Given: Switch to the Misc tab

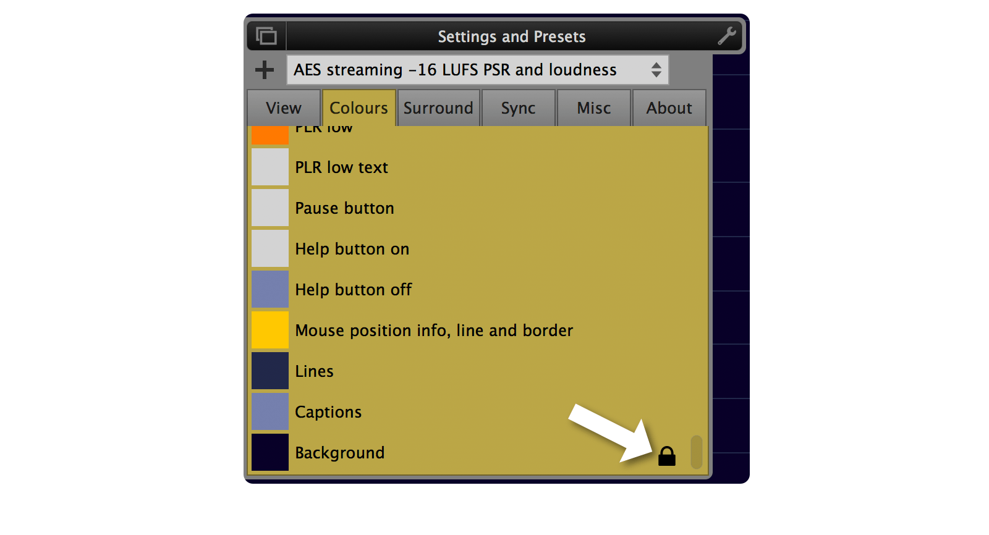Looking at the screenshot, I should [x=593, y=108].
